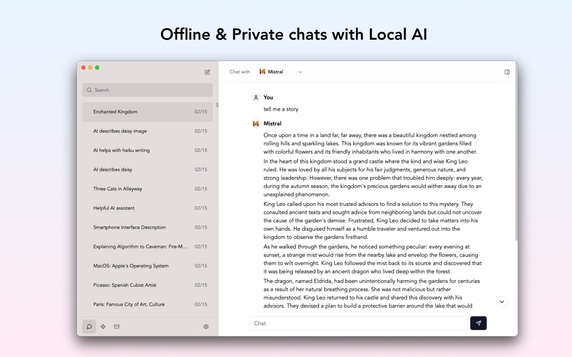Screen dimensions: 572x357
Task: Click the conversation list scrollbar thumb
Action: pos(217,105)
